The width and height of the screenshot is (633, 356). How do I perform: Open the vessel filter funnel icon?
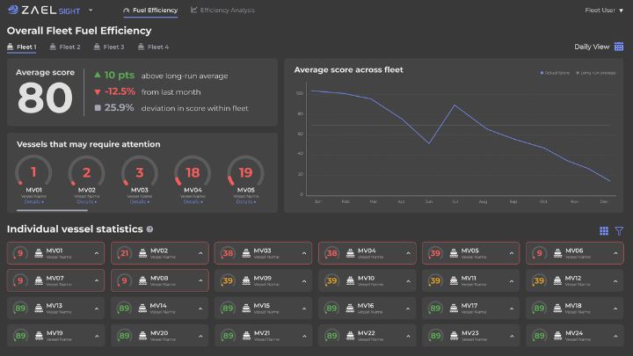tap(619, 230)
